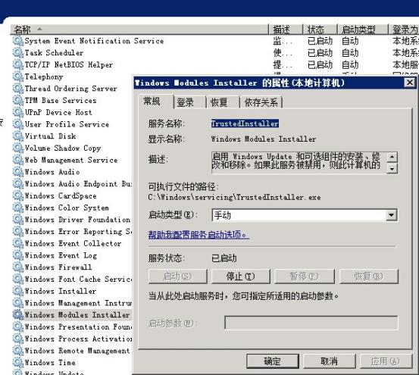Viewport: 419px width, 375px height.
Task: Select the Telephony service name
Action: tap(44, 77)
